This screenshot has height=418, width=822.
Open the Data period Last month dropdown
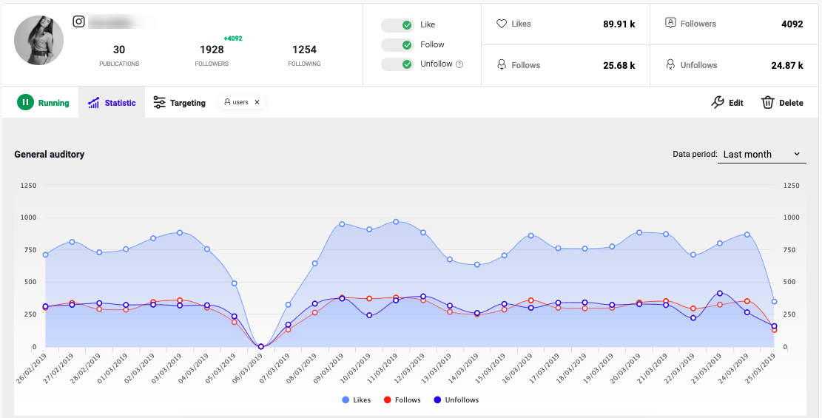tap(762, 154)
